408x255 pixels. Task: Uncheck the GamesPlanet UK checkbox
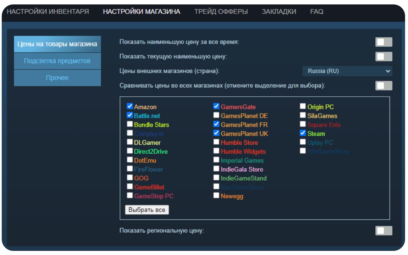216,133
